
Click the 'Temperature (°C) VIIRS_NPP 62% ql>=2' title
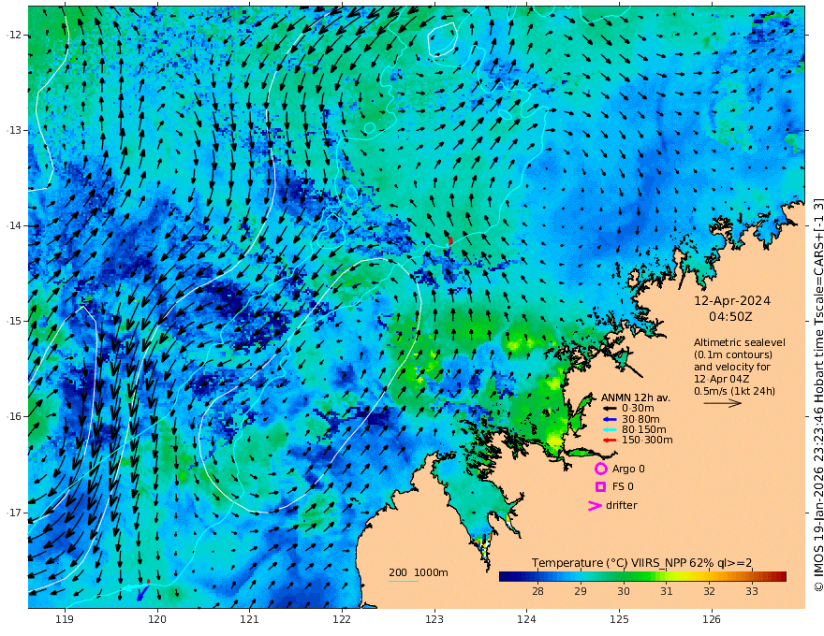[641, 563]
